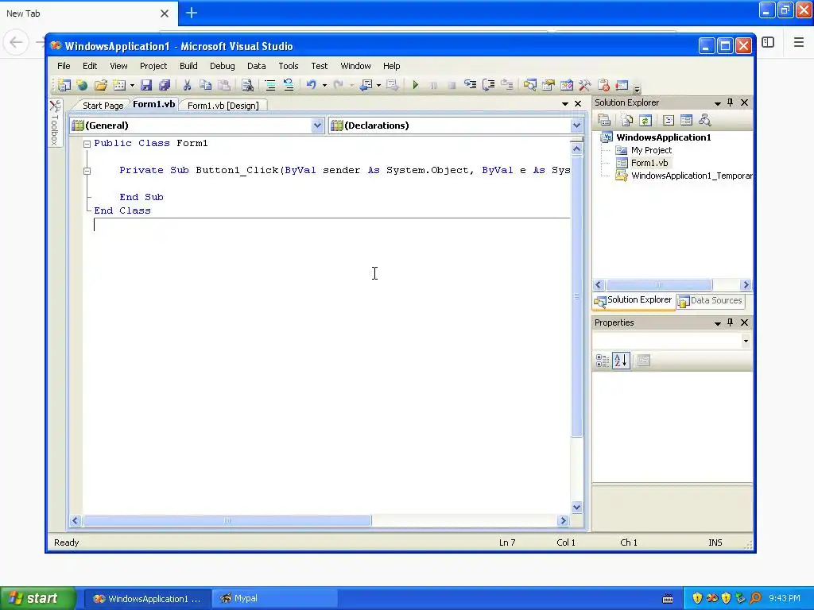
Task: Open the Debug menu
Action: 223,66
